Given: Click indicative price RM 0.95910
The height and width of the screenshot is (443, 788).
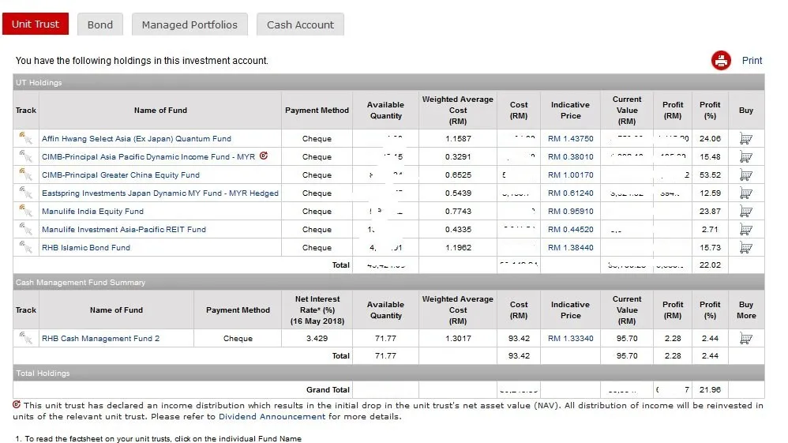Looking at the screenshot, I should coord(570,211).
